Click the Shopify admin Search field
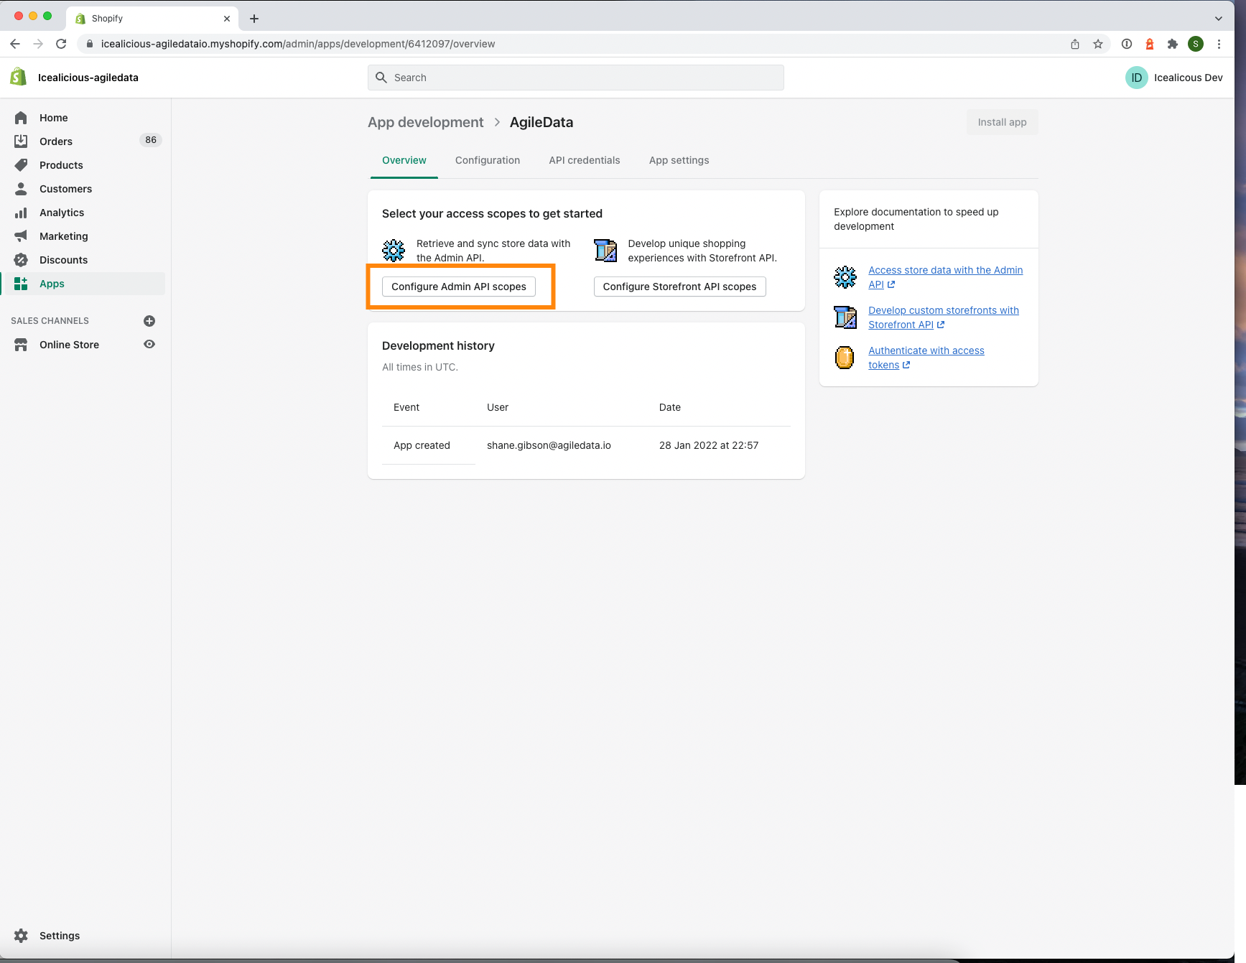 pyautogui.click(x=576, y=78)
